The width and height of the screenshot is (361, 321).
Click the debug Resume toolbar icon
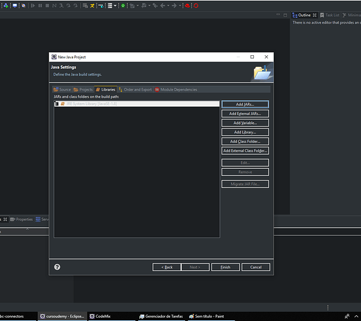tap(33, 6)
